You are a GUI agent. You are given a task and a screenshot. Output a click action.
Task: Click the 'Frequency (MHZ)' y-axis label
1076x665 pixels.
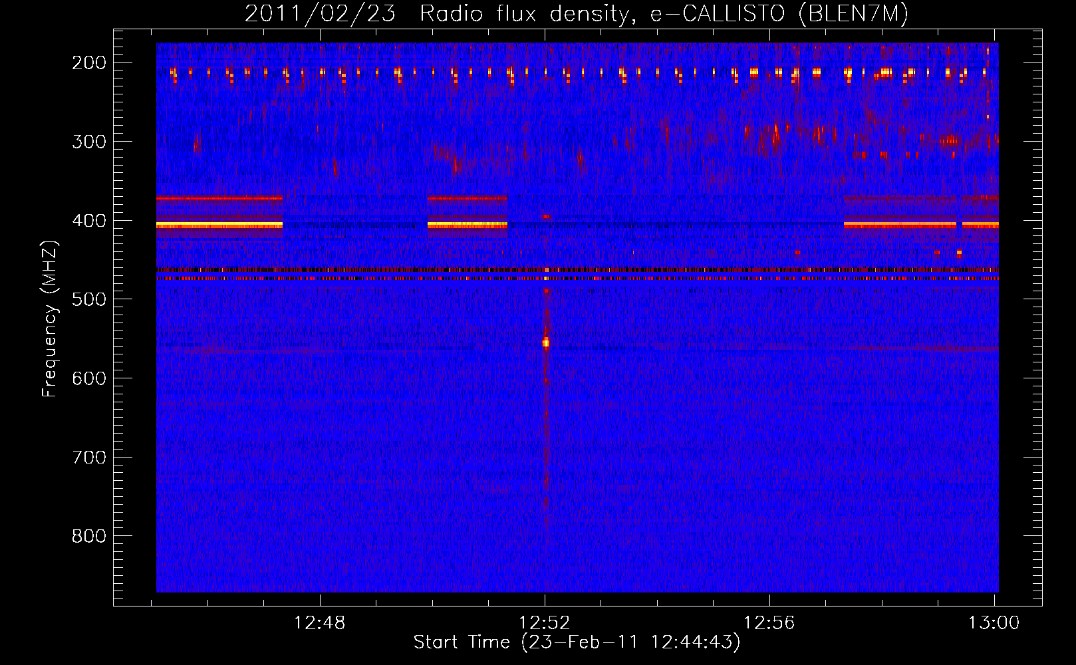(x=50, y=319)
